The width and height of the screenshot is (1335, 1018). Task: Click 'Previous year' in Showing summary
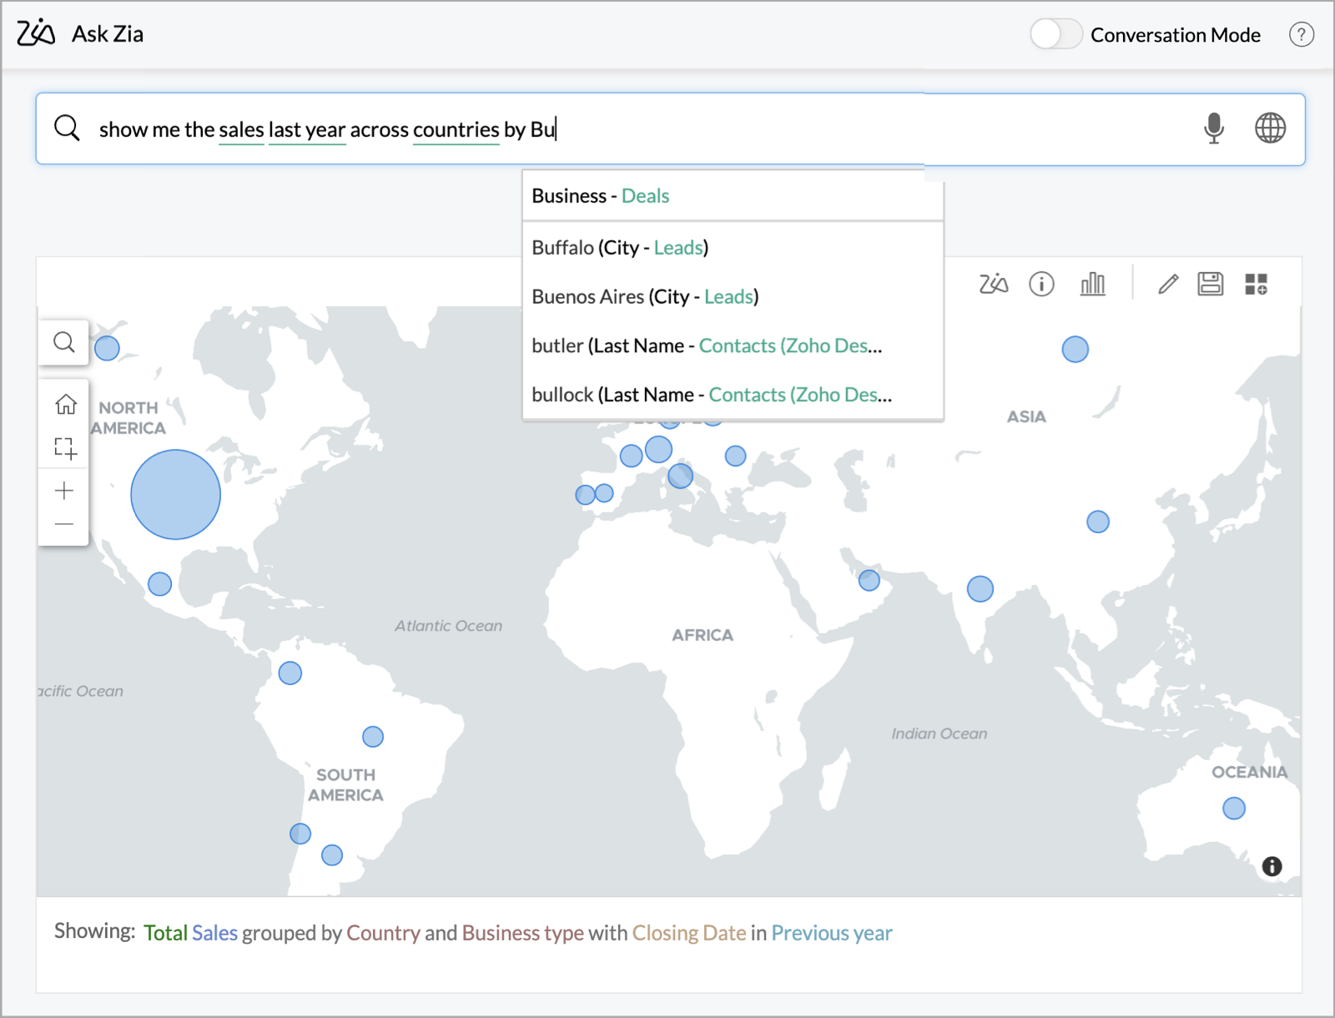point(832,933)
